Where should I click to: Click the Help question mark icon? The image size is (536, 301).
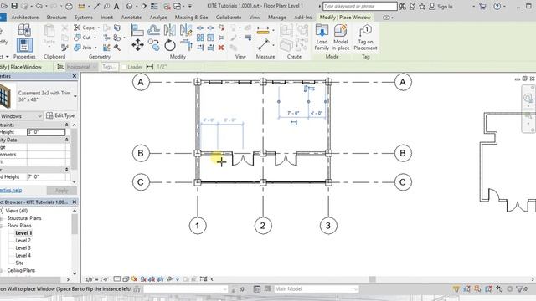point(497,6)
